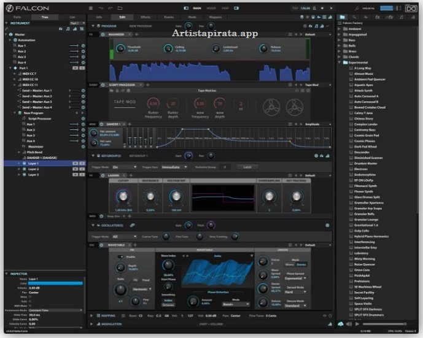423x338 pixels.
Task: Adjust the Aux 1 send slider under Master
Action: point(74,46)
